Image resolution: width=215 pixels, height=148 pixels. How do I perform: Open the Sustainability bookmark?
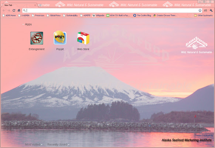click(x=70, y=16)
